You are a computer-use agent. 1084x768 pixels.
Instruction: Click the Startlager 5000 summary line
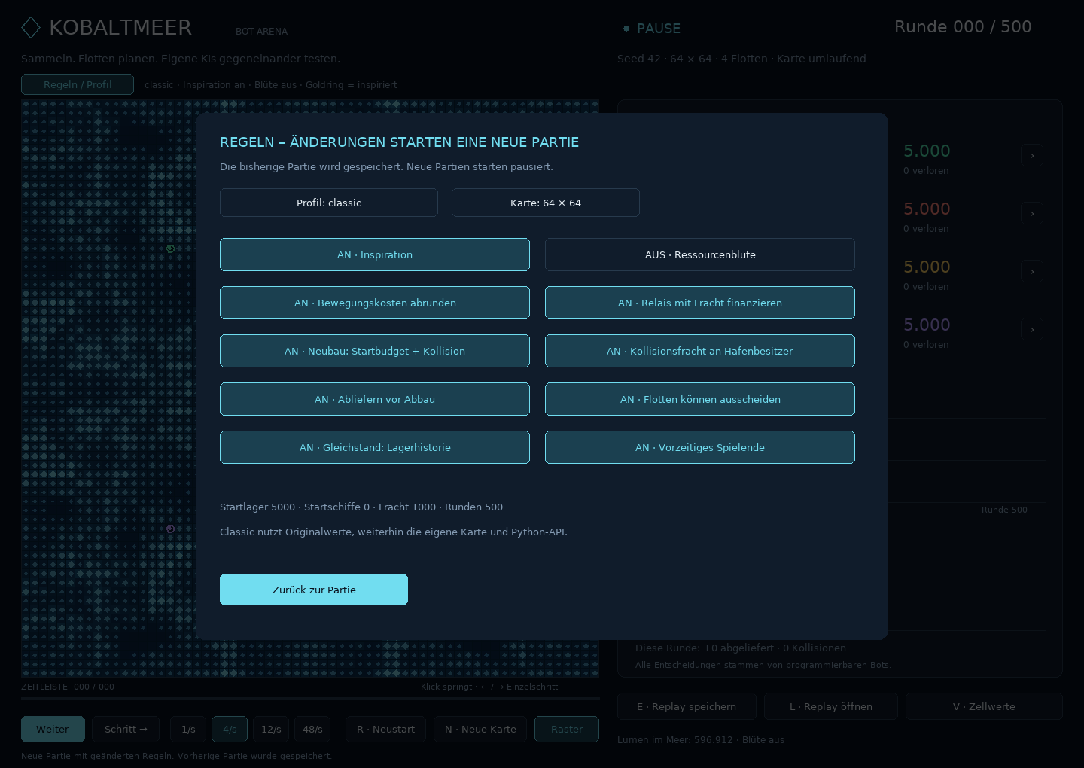coord(361,507)
